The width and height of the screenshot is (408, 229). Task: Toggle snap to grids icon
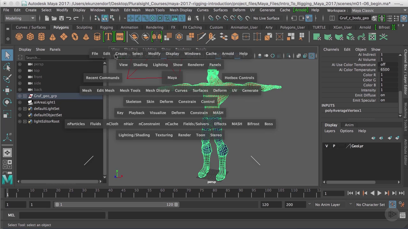click(211, 18)
